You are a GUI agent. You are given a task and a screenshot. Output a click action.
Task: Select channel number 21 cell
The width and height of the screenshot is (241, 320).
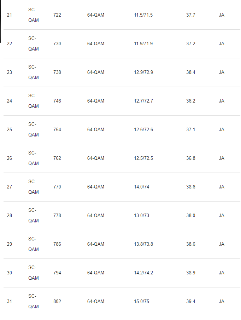tap(10, 15)
